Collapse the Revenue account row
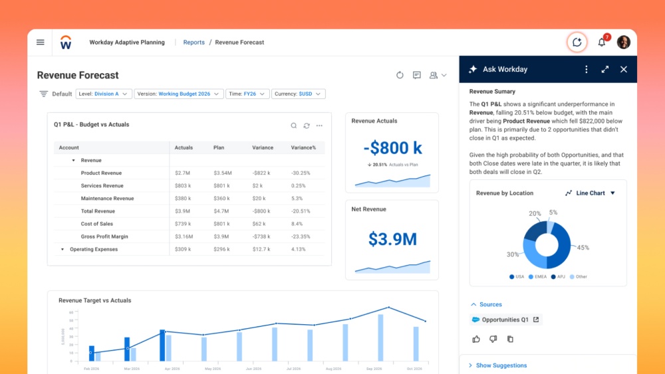The height and width of the screenshot is (374, 665). point(73,161)
